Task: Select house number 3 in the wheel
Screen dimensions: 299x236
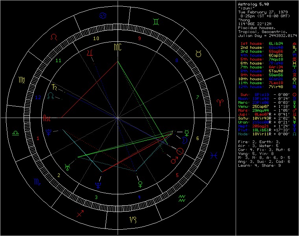Action: 96,197
